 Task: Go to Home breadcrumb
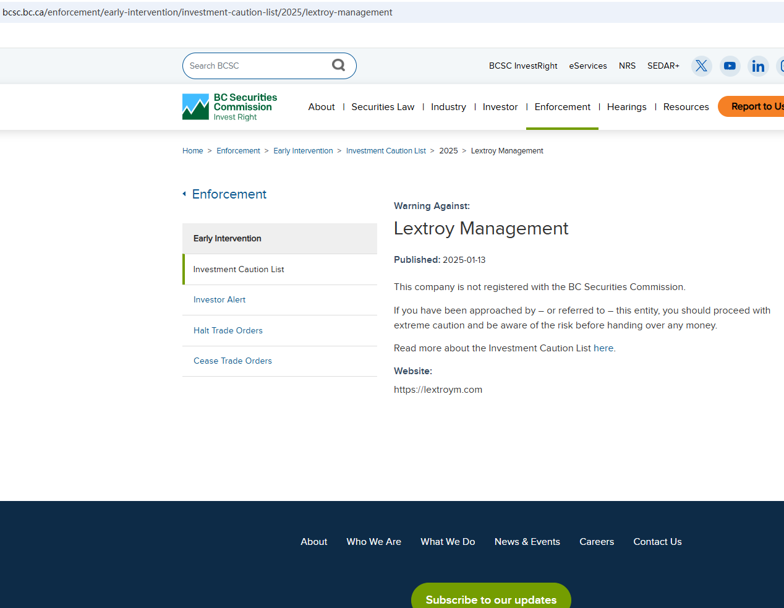[193, 151]
